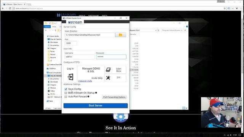
Task: Open Chrome's three-dot menu
Action: click(x=241, y=8)
